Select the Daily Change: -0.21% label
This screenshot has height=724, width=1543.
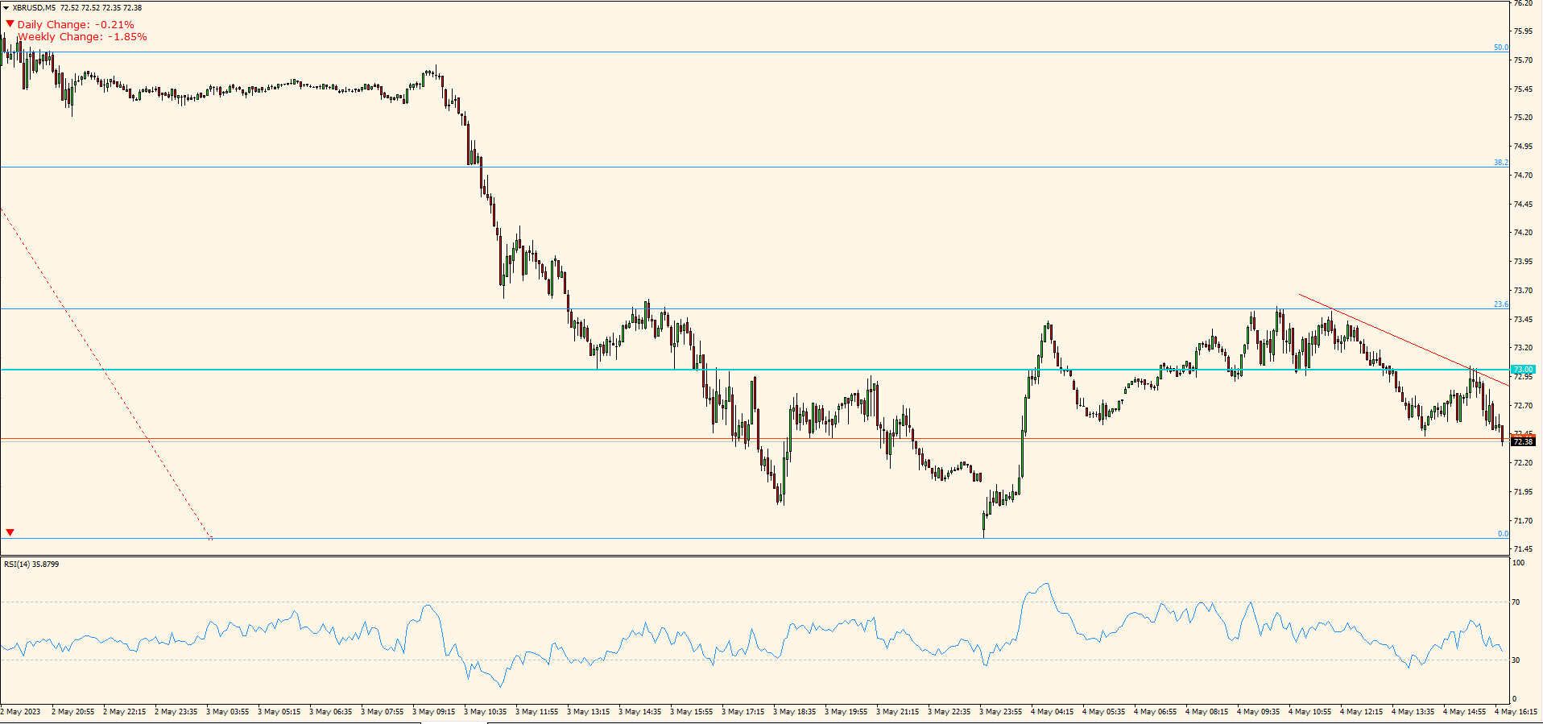[76, 25]
